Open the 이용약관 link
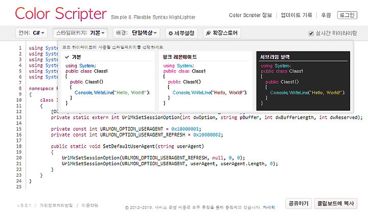Viewport: 368px width, 216px height. [90, 205]
